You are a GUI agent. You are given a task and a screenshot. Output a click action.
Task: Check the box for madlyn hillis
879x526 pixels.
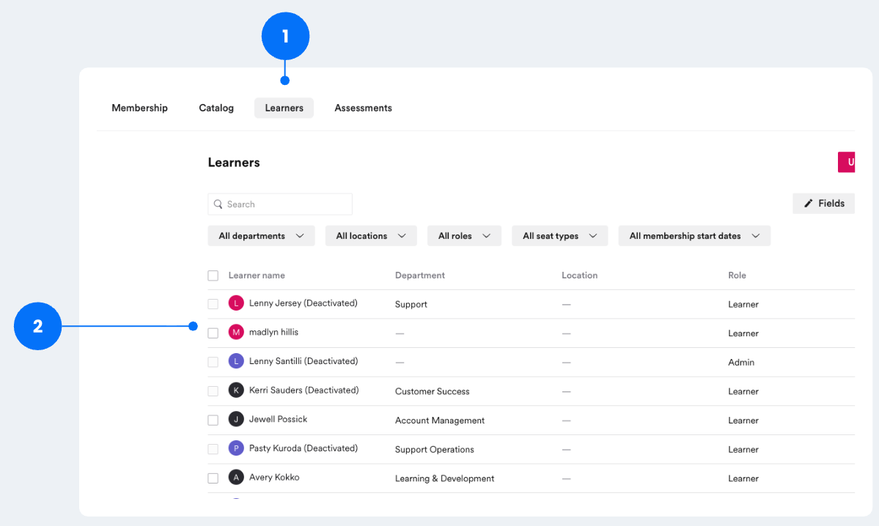213,333
